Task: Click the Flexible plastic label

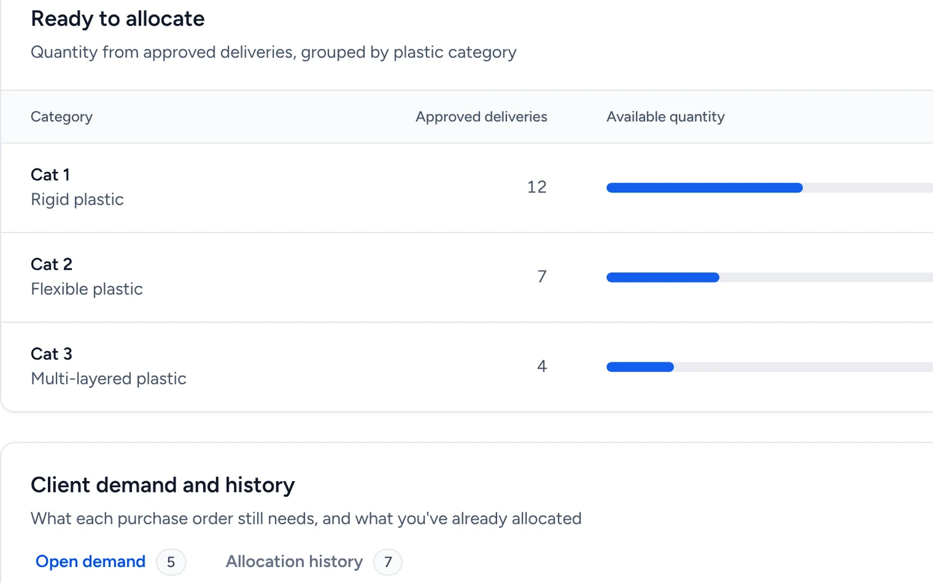Action: click(87, 289)
